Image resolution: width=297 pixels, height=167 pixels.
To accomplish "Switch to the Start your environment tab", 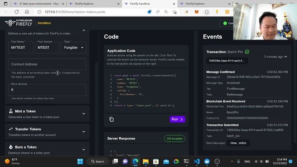I will 39,4.
